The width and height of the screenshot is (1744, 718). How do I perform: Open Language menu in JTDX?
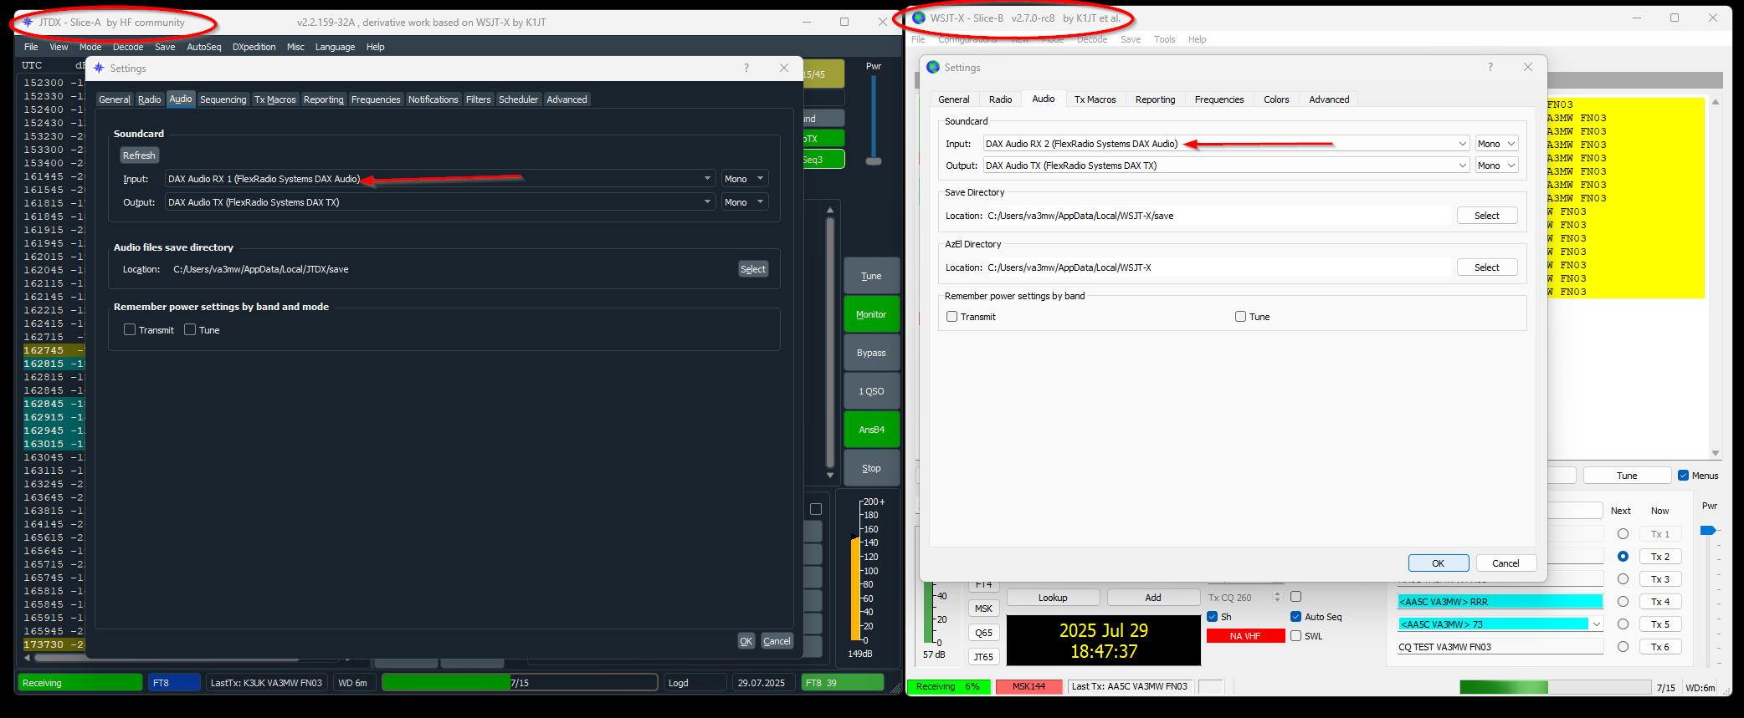click(x=335, y=47)
